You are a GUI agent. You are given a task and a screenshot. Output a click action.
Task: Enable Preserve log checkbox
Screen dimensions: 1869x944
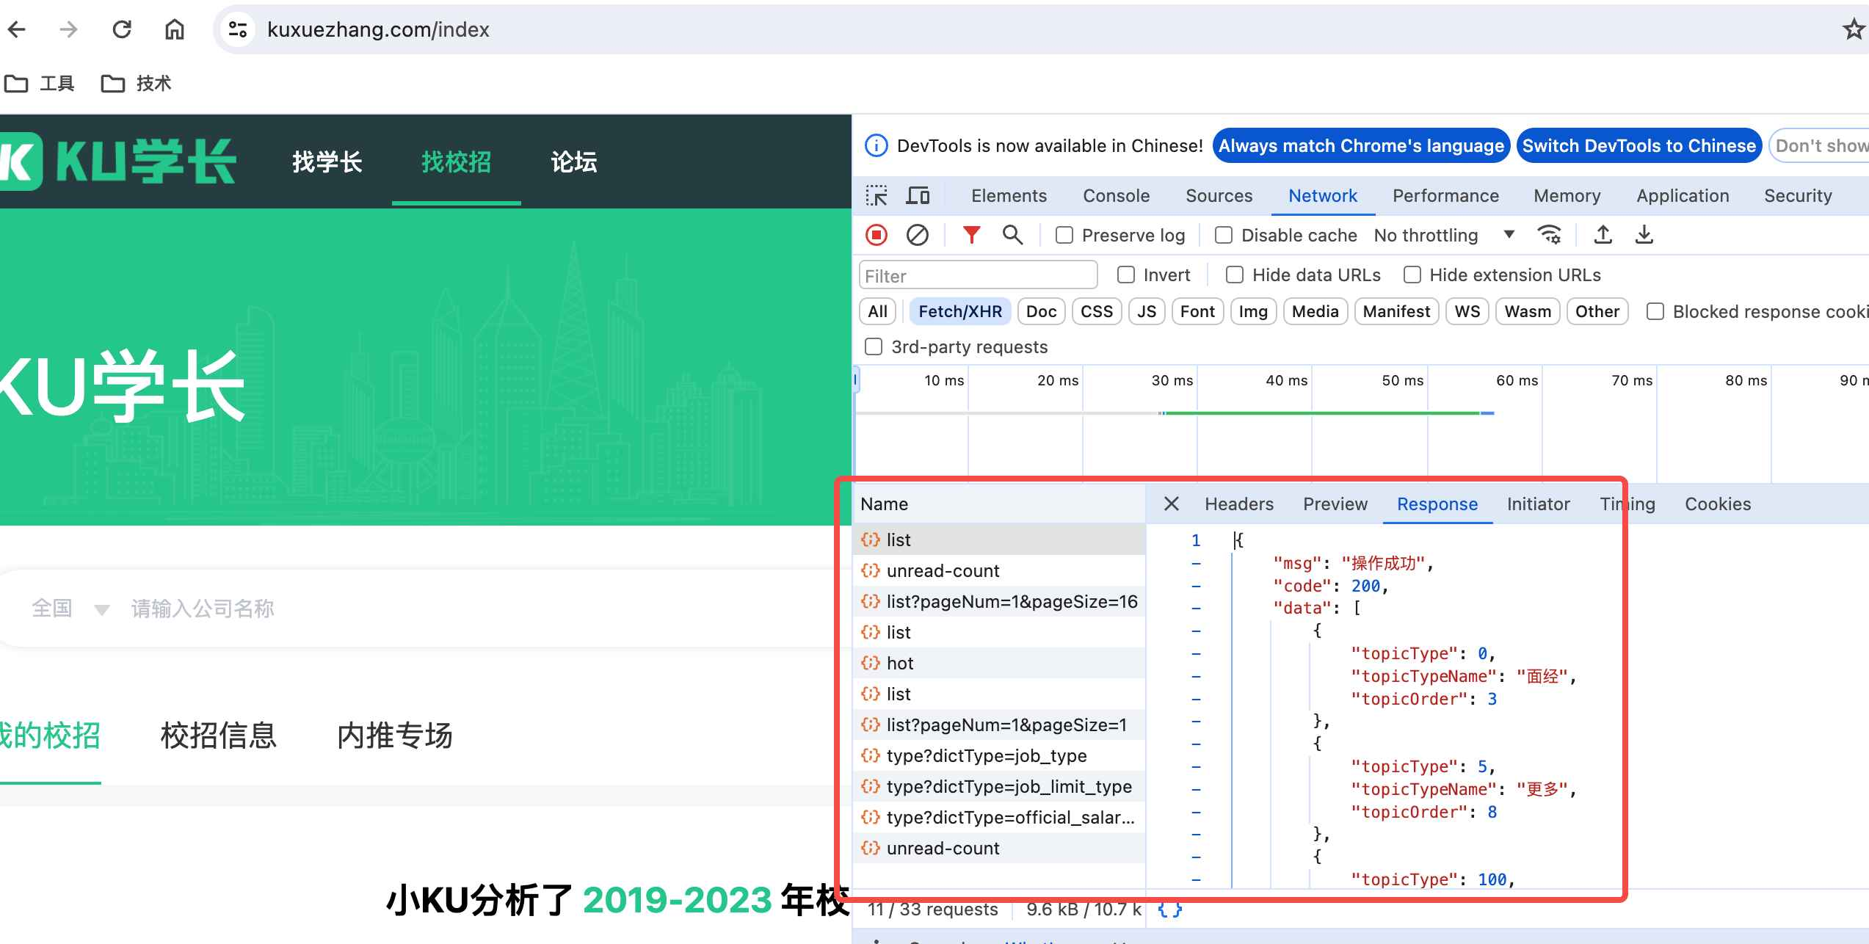pyautogui.click(x=1064, y=235)
